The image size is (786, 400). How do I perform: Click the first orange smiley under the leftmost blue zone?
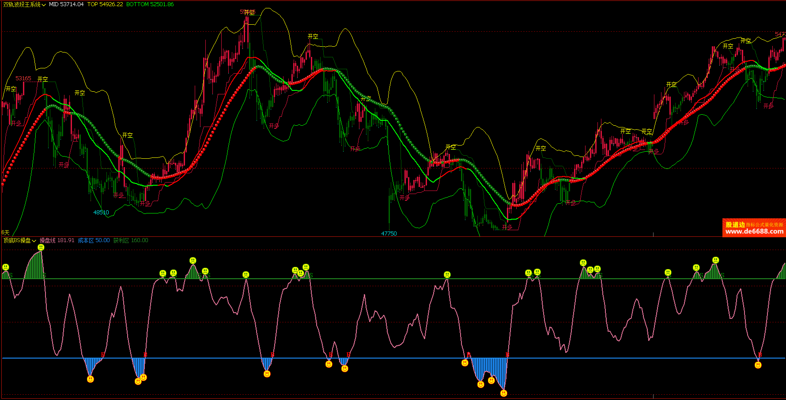[x=91, y=379]
